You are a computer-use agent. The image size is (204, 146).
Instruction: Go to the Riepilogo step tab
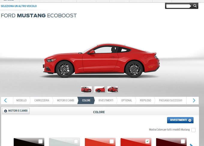coord(145,100)
